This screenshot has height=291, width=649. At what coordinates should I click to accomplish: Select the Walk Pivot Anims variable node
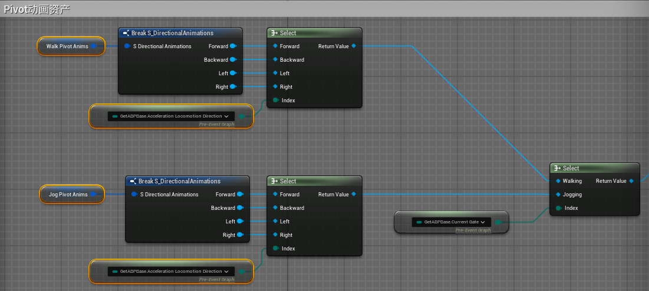pos(71,46)
